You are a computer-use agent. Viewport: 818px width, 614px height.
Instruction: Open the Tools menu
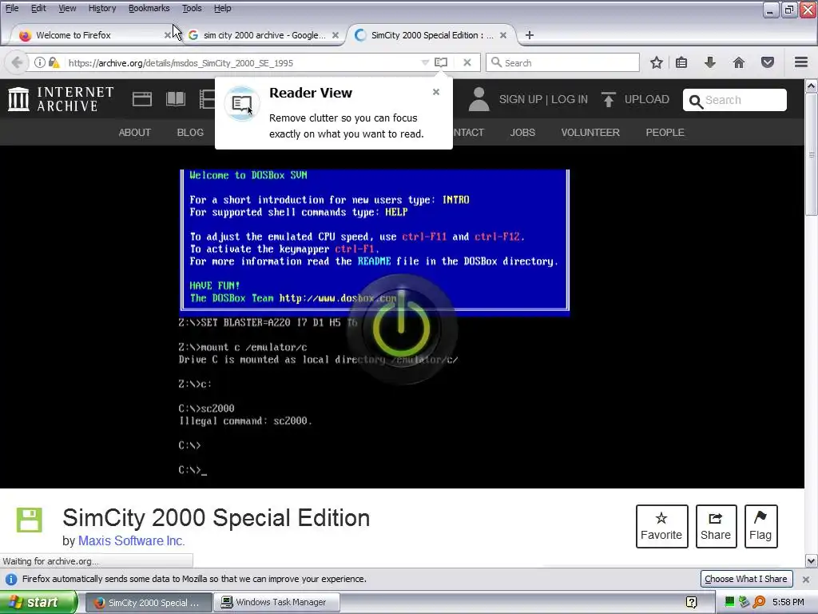tap(192, 8)
